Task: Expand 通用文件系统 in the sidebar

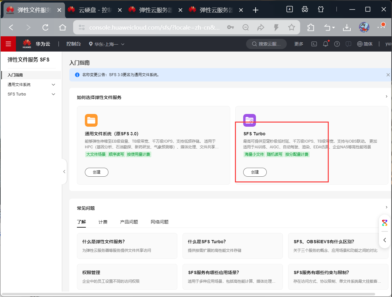Action: [53, 85]
